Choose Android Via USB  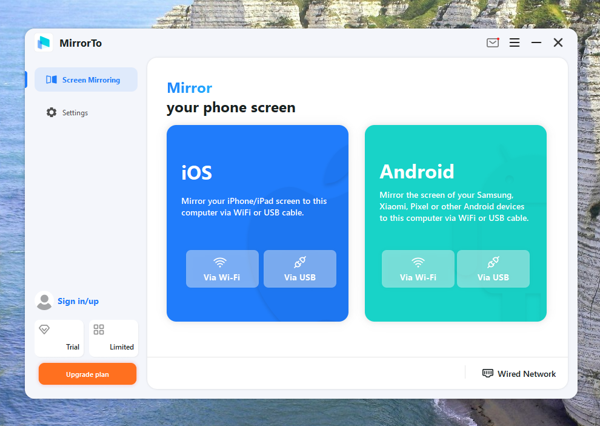(493, 269)
